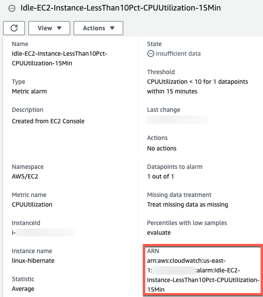Click the CPUUtilization metric name value
Viewport: 263px width, 297px height.
pyautogui.click(x=32, y=204)
